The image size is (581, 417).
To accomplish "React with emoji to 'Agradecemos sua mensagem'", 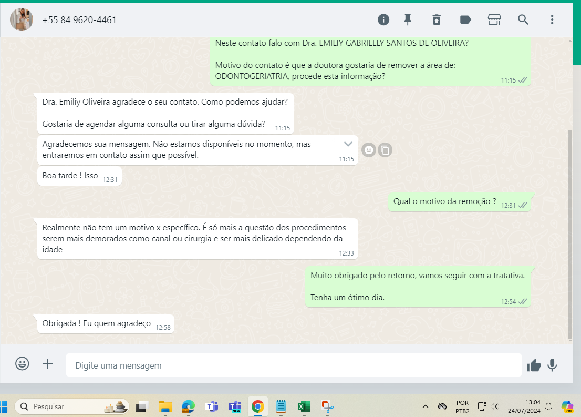I will (x=369, y=150).
